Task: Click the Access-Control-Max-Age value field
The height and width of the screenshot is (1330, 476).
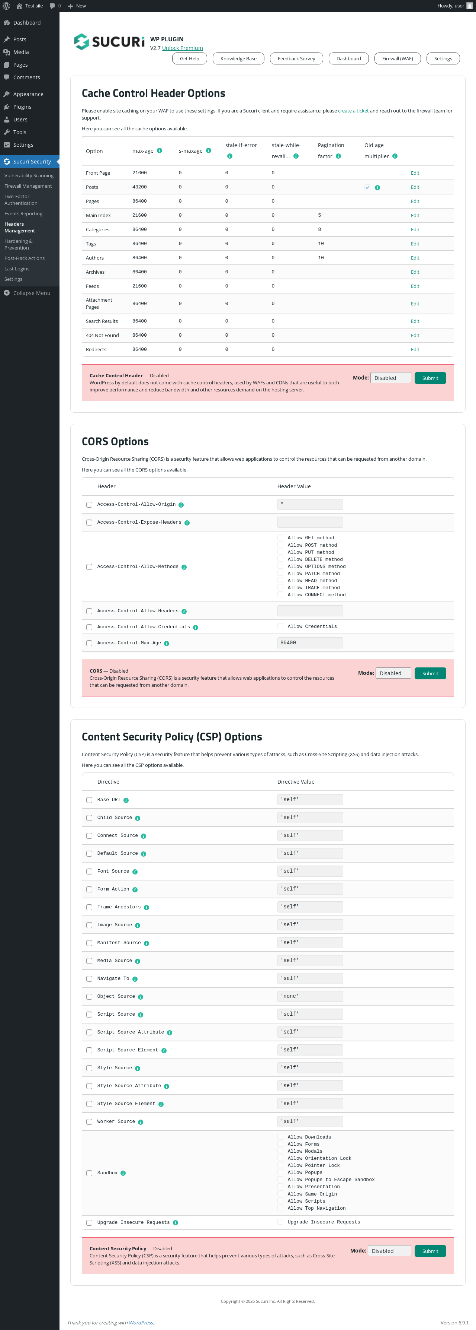Action: pos(310,643)
